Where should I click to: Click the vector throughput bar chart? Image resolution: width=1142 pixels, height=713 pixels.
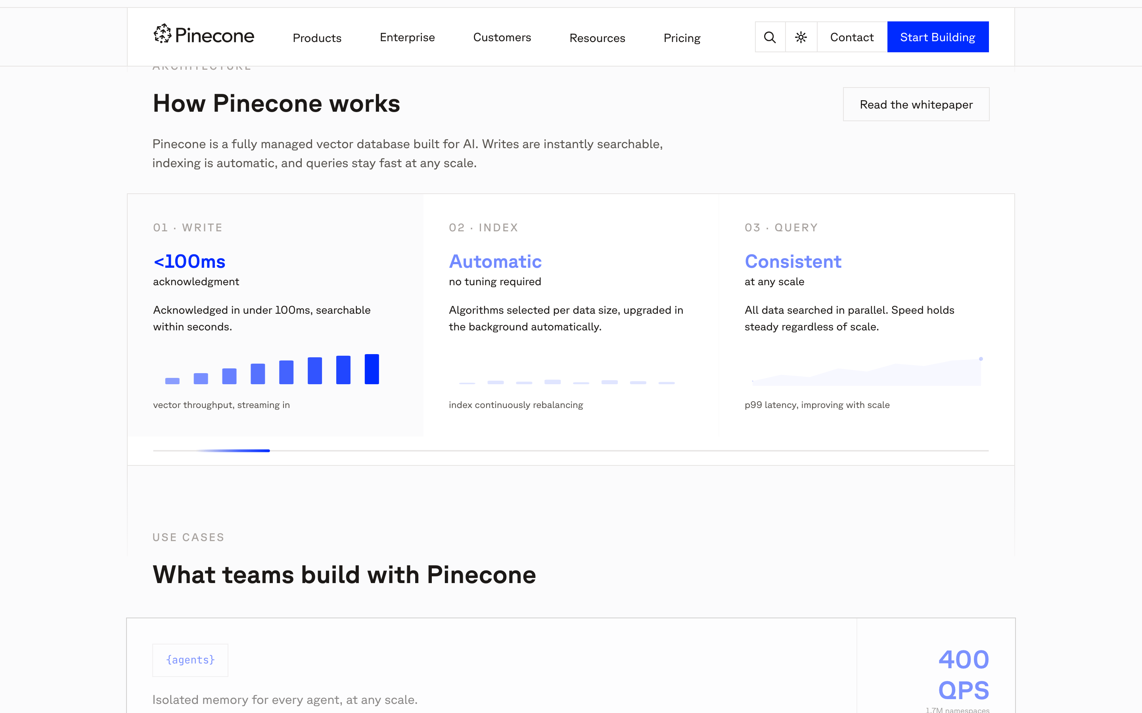tap(272, 369)
